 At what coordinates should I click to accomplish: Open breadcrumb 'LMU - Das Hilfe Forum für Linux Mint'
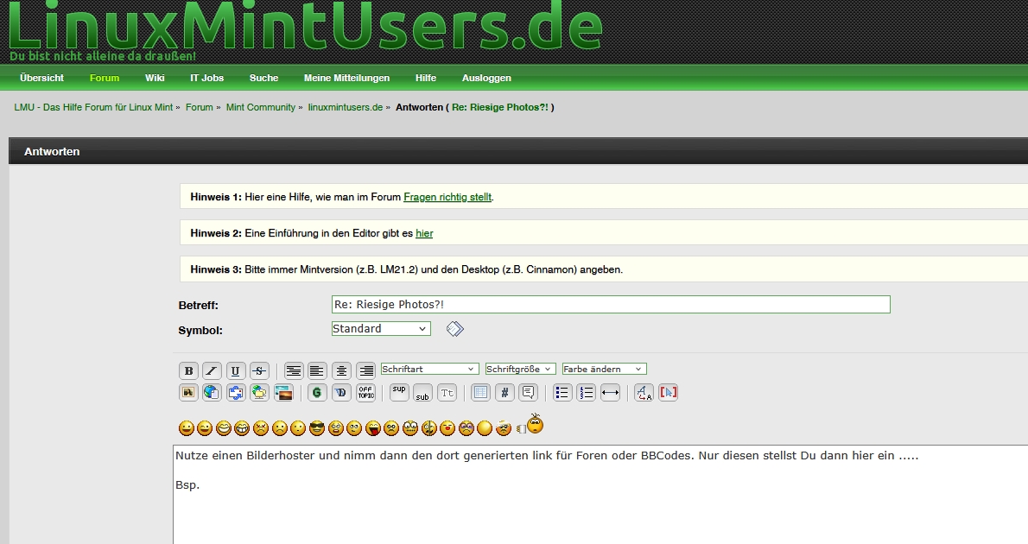tap(94, 107)
